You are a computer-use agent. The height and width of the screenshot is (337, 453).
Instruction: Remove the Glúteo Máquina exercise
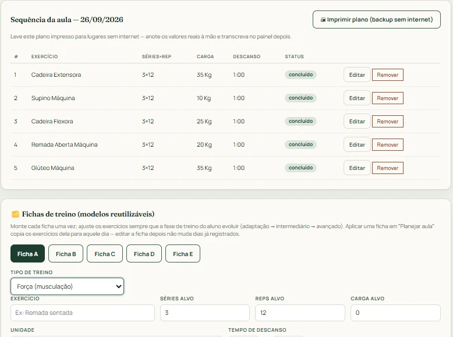[387, 168]
